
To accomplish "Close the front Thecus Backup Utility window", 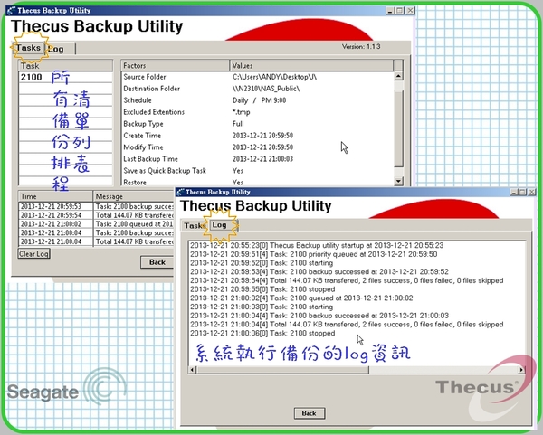I will 531,192.
